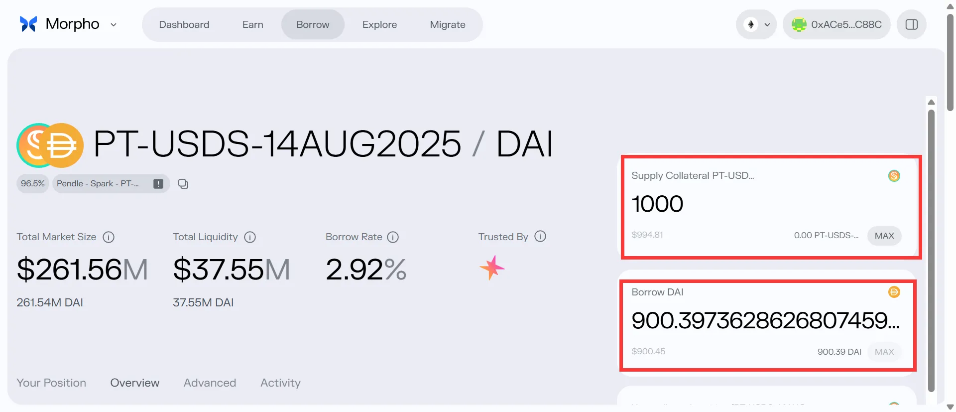Open the Ethereum network selector dropdown

click(x=756, y=24)
